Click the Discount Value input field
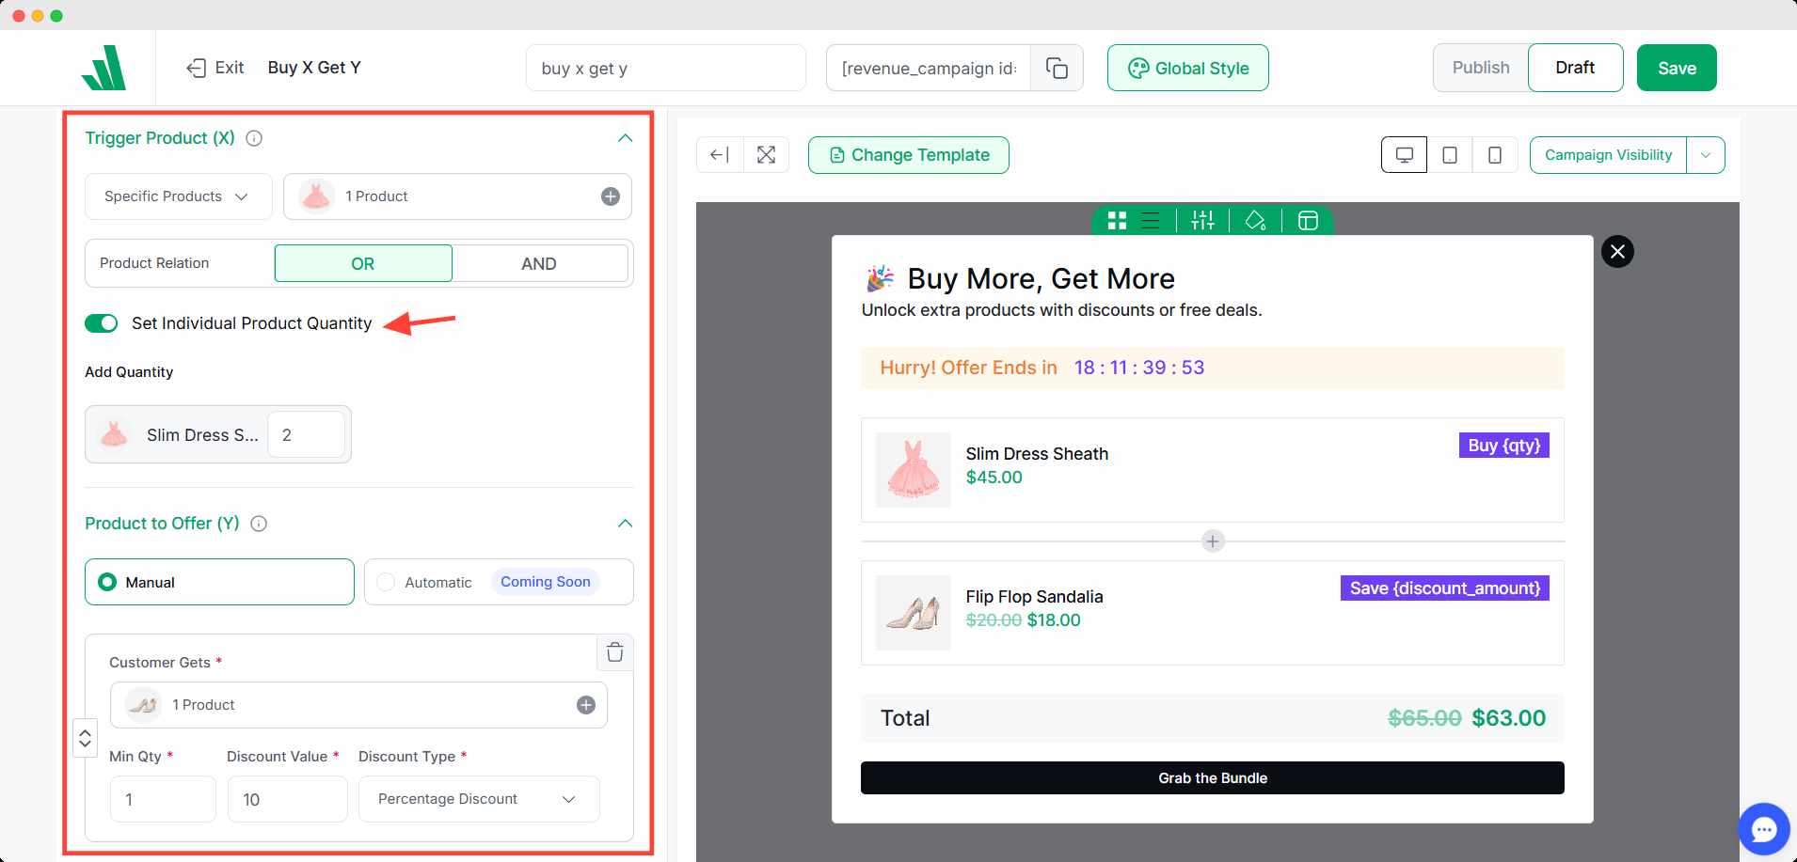 [x=287, y=799]
